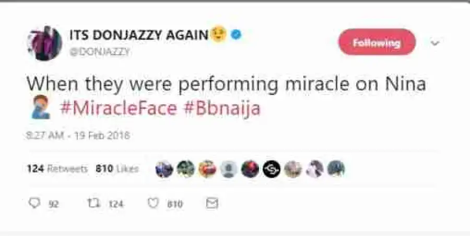
Task: Expand the tweet options chevron
Action: click(434, 43)
